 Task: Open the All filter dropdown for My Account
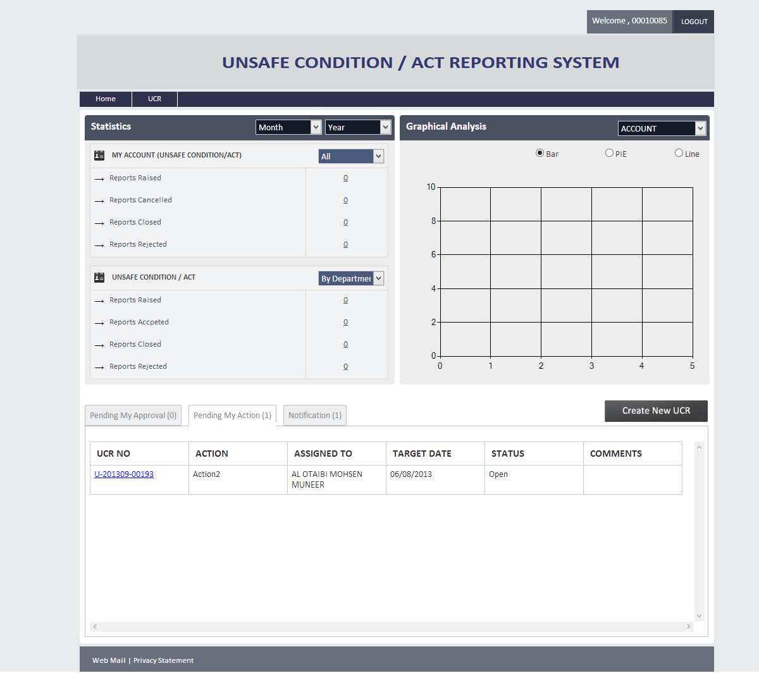(351, 156)
